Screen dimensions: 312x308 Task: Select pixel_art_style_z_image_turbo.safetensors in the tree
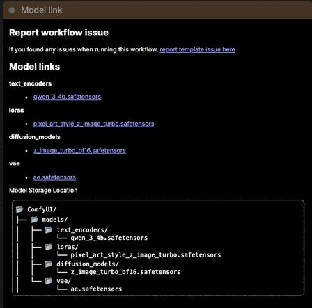[146, 255]
